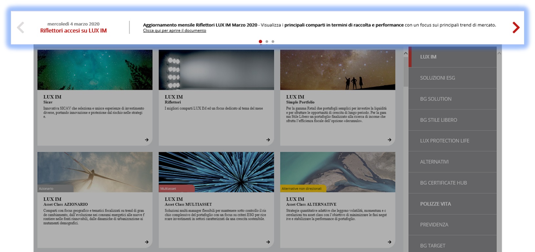Click the wind turbine Azionario thumbnail
Image resolution: width=535 pixels, height=252 pixels.
coord(95,172)
